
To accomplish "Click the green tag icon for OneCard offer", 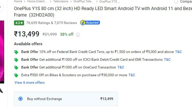I will [x=16, y=67].
